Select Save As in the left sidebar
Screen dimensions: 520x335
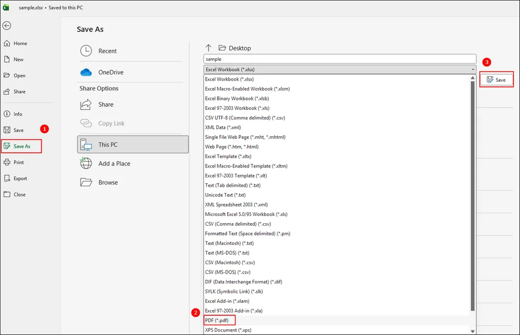tap(21, 146)
